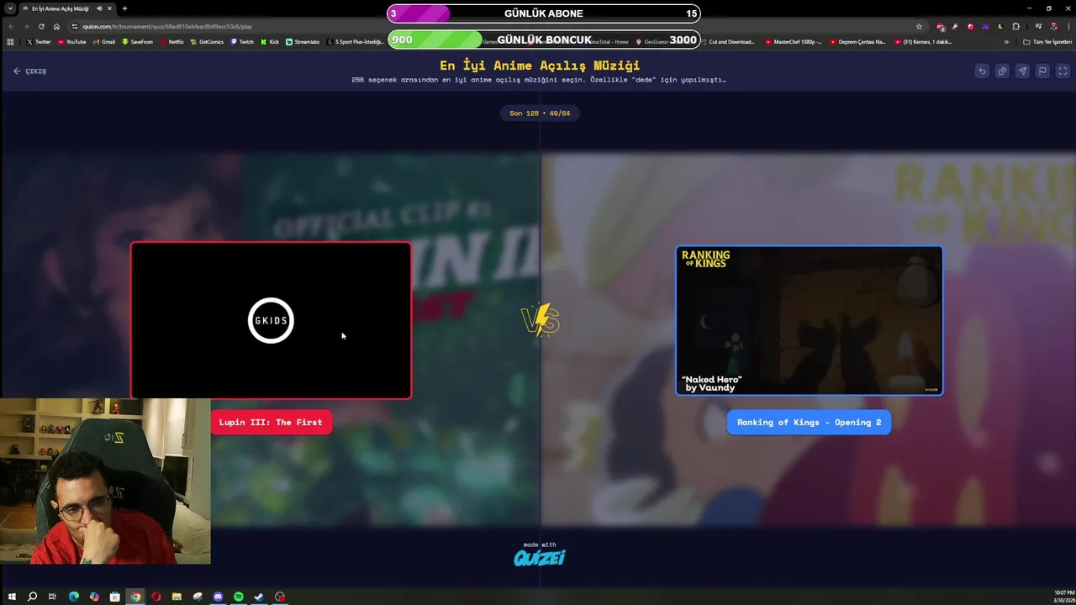Open Spotify from taskbar

pos(239,597)
